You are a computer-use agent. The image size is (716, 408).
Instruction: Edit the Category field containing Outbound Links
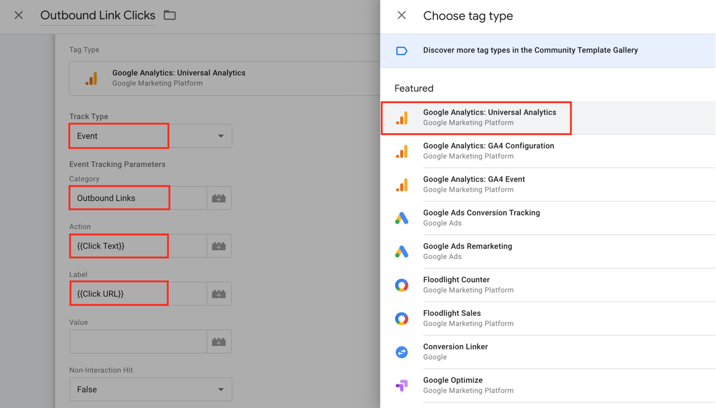point(138,198)
